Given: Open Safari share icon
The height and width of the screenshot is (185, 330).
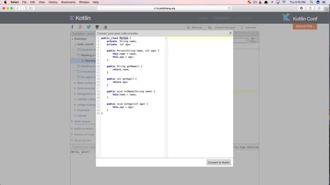Looking at the screenshot, I should click(x=310, y=8).
